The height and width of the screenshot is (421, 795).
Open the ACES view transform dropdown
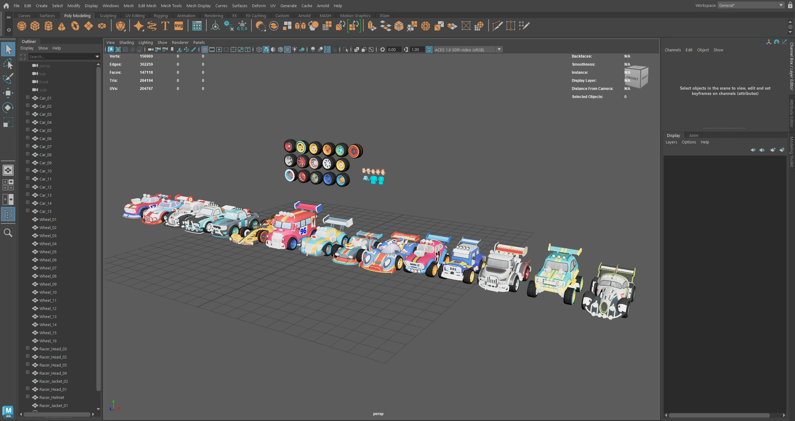pyautogui.click(x=499, y=49)
